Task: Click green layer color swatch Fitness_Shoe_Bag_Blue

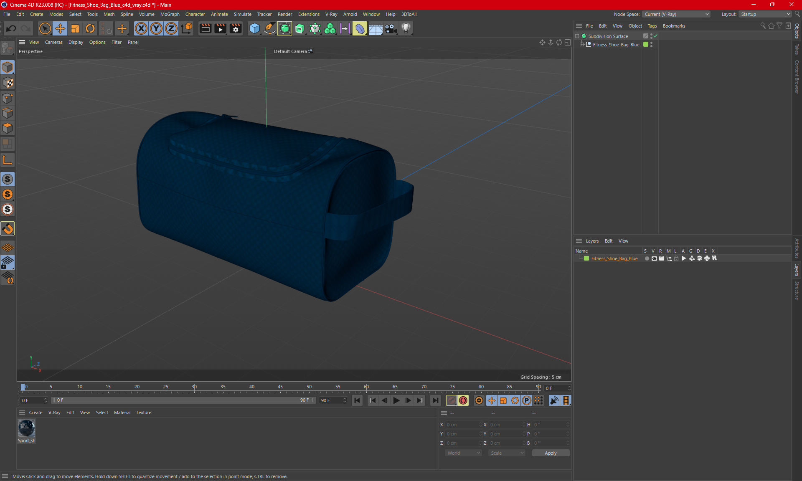Action: tap(586, 258)
